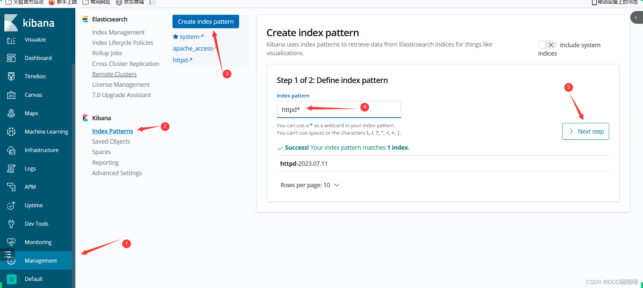The height and width of the screenshot is (288, 643).
Task: Open the 常用网址 browser bookmark folder
Action: point(97,2)
